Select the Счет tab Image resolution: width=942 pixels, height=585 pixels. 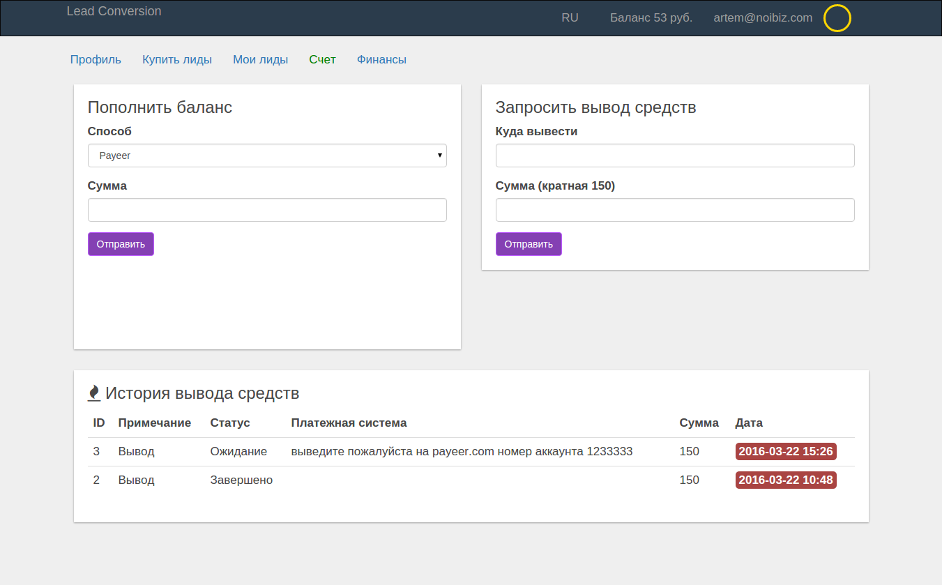click(x=322, y=60)
